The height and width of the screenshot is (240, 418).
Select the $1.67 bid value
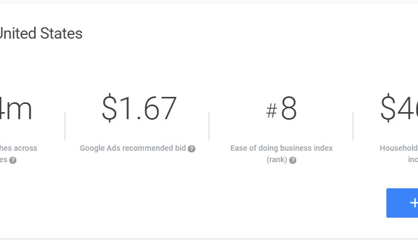139,109
